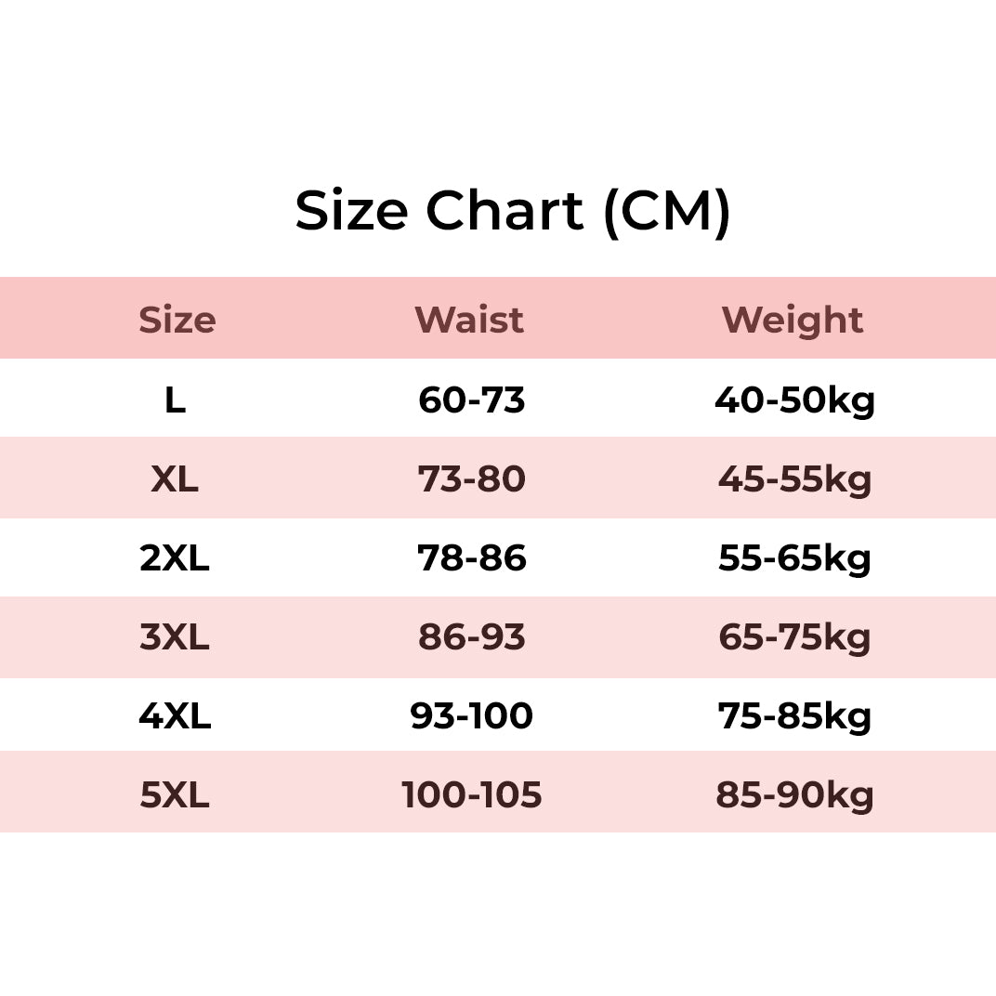Viewport: 996px width, 996px height.
Task: Select the XL size cell
Action: [175, 478]
